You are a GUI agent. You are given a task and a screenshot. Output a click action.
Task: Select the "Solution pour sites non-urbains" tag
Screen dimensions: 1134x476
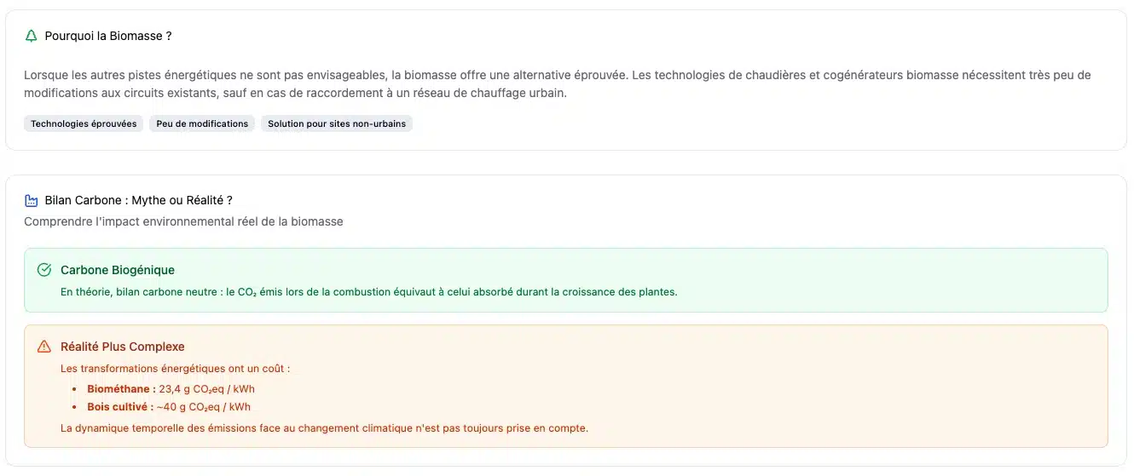[336, 124]
